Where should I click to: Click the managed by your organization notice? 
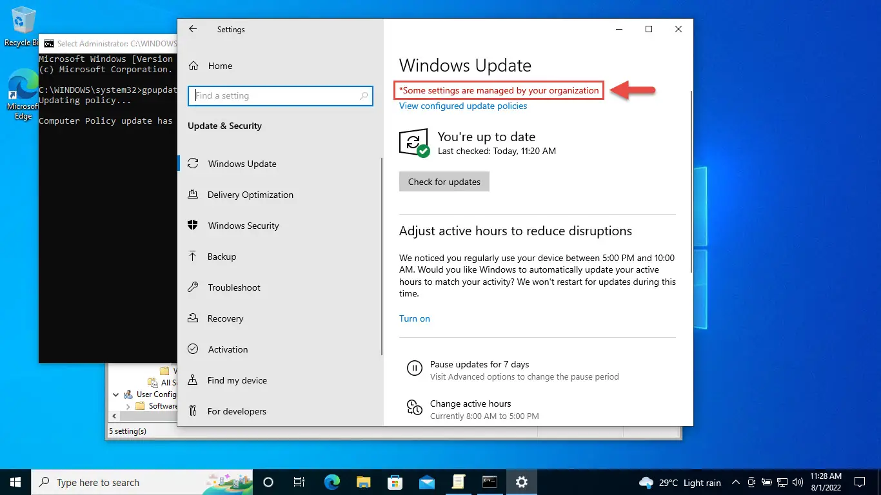click(500, 91)
